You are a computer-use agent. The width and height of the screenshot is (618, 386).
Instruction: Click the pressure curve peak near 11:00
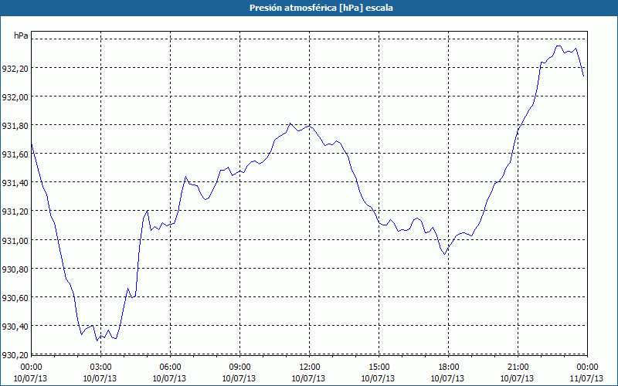290,124
